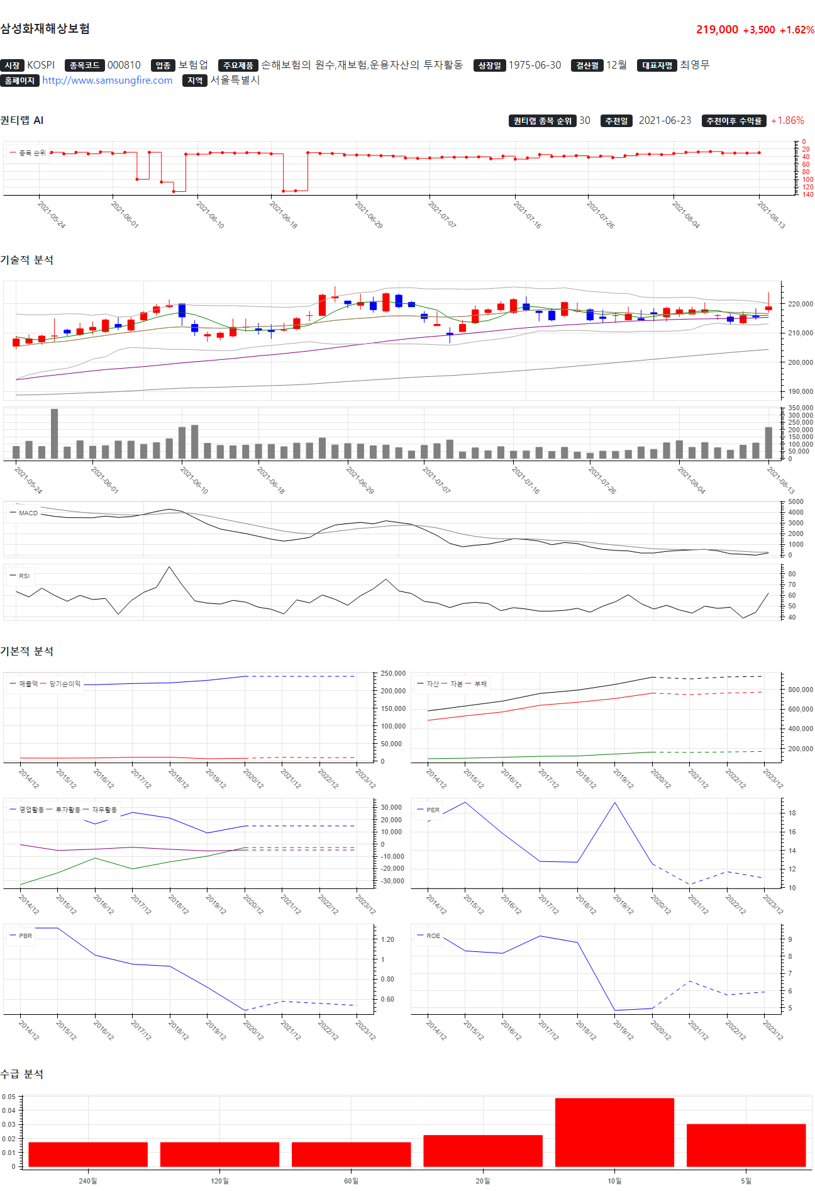Select the region text 서울특별시

tap(235, 81)
